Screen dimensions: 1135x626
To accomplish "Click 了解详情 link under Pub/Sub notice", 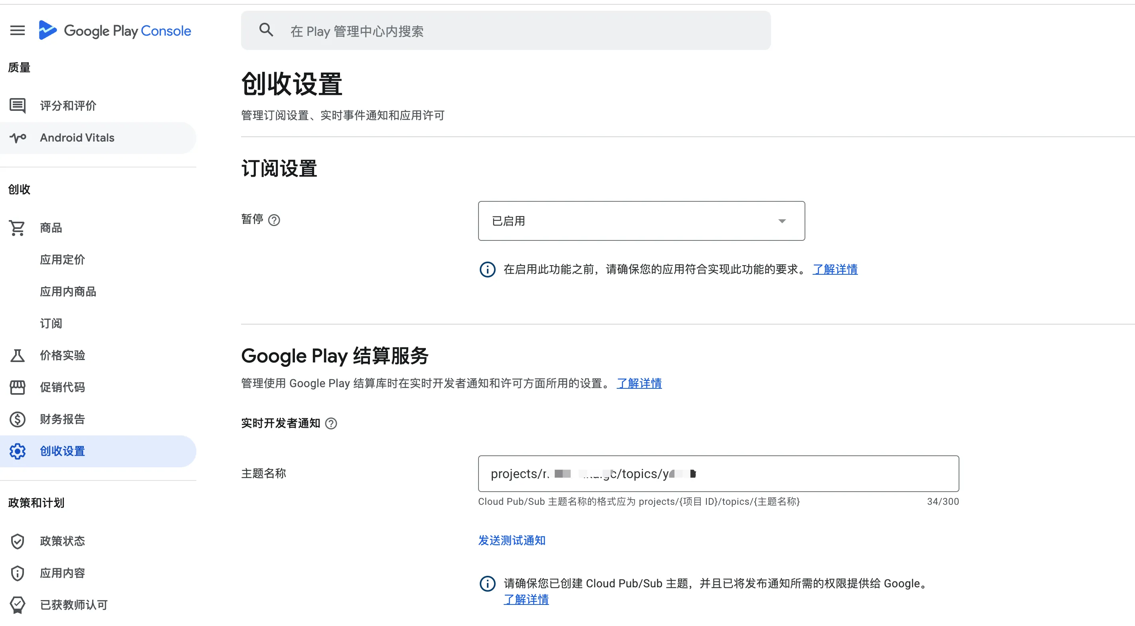I will tap(526, 600).
